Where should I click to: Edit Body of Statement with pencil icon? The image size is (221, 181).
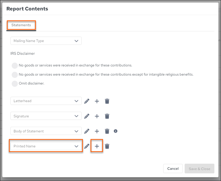(x=87, y=131)
